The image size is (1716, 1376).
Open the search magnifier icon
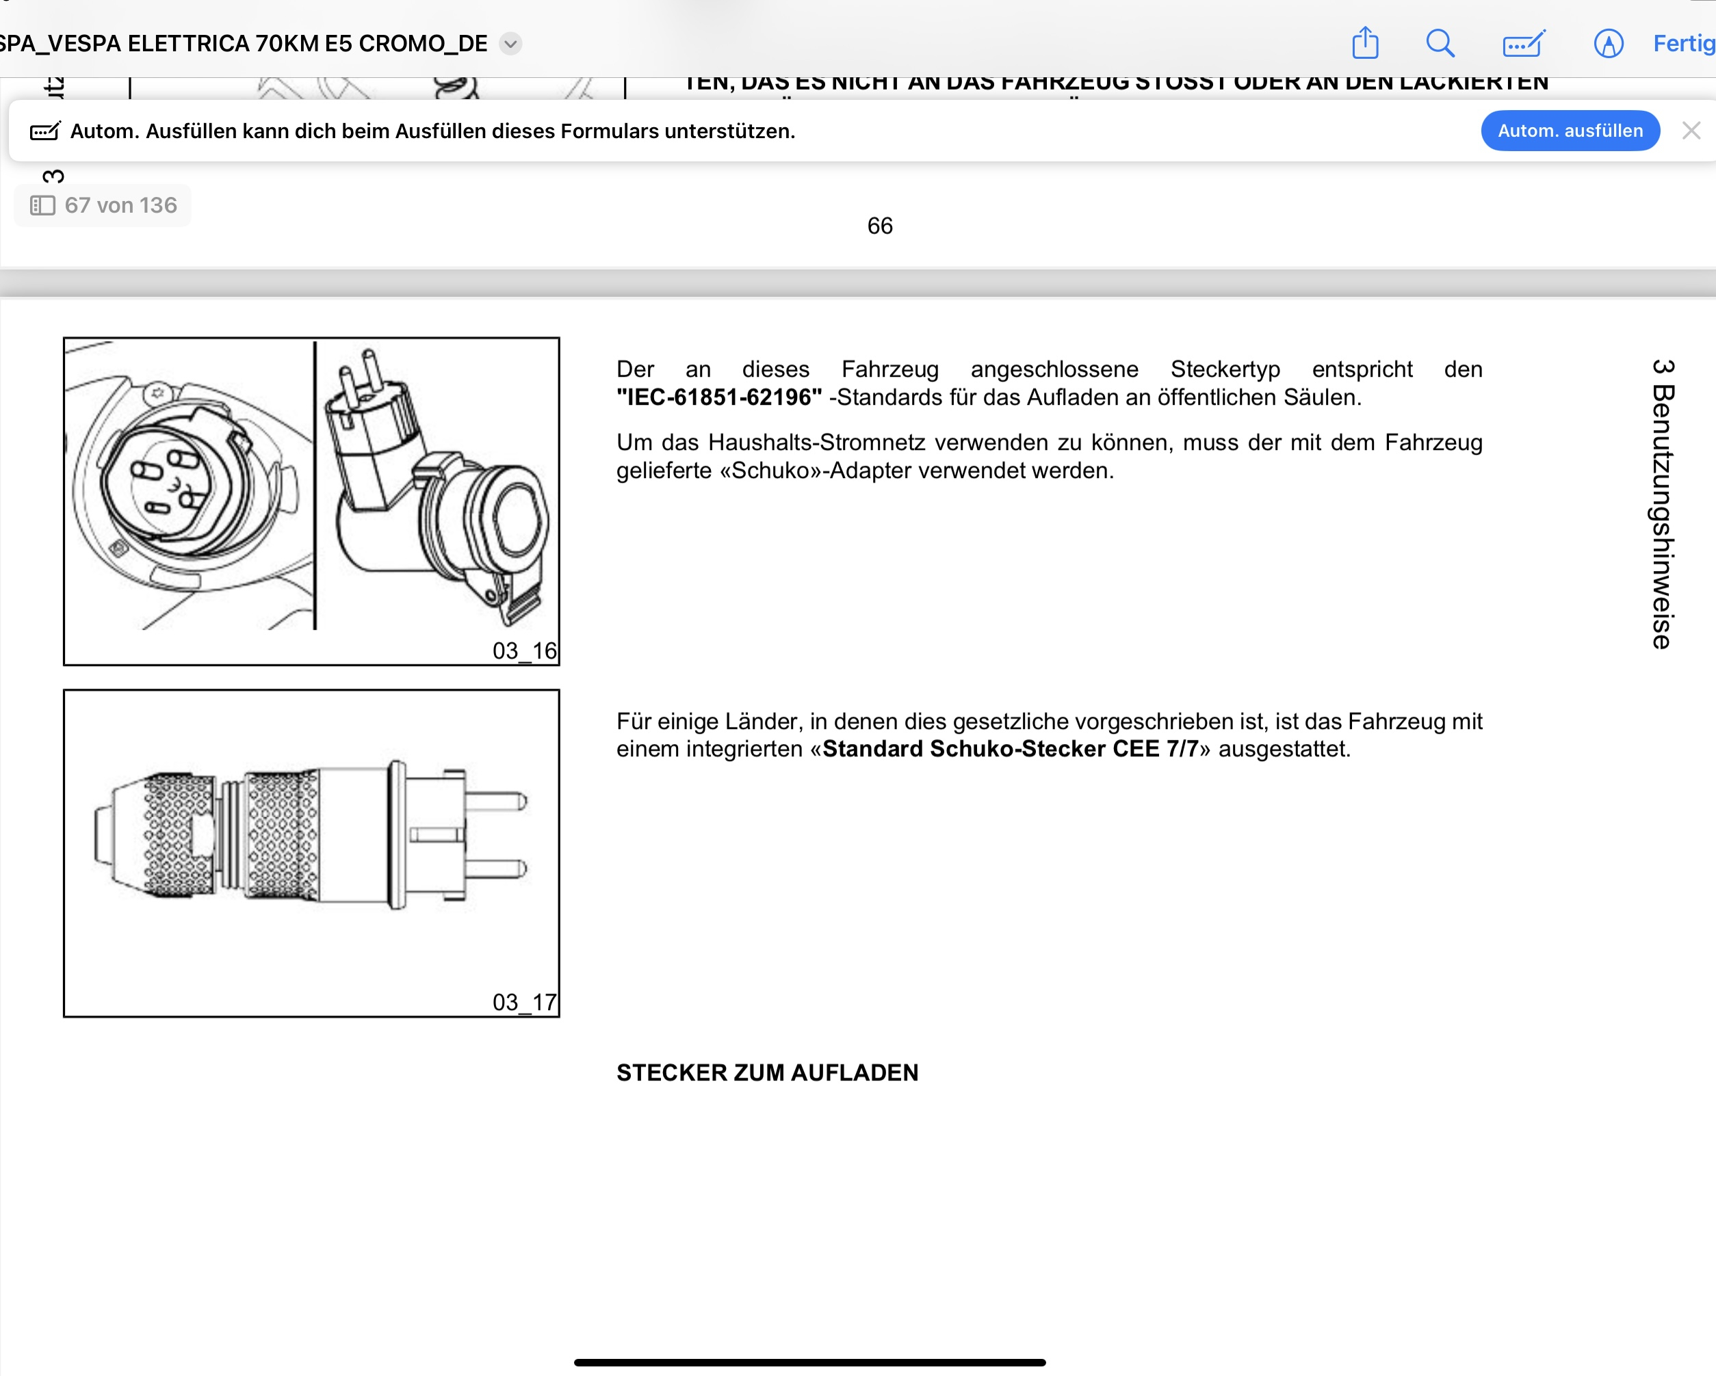tap(1440, 43)
